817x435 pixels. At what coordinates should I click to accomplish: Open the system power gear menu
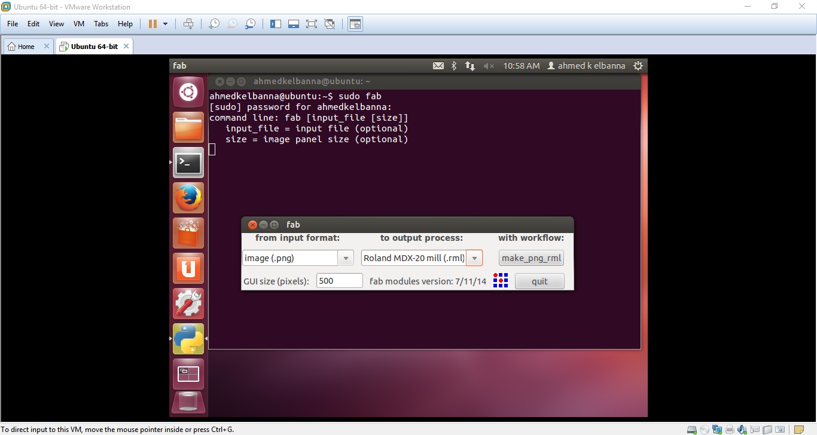(638, 66)
